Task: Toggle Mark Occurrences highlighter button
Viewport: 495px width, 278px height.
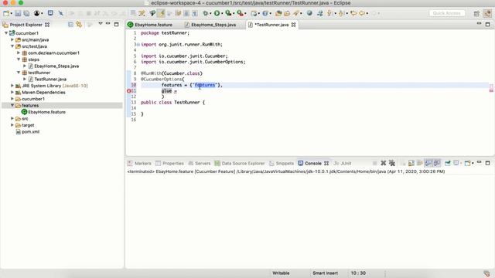Action: 162,13
